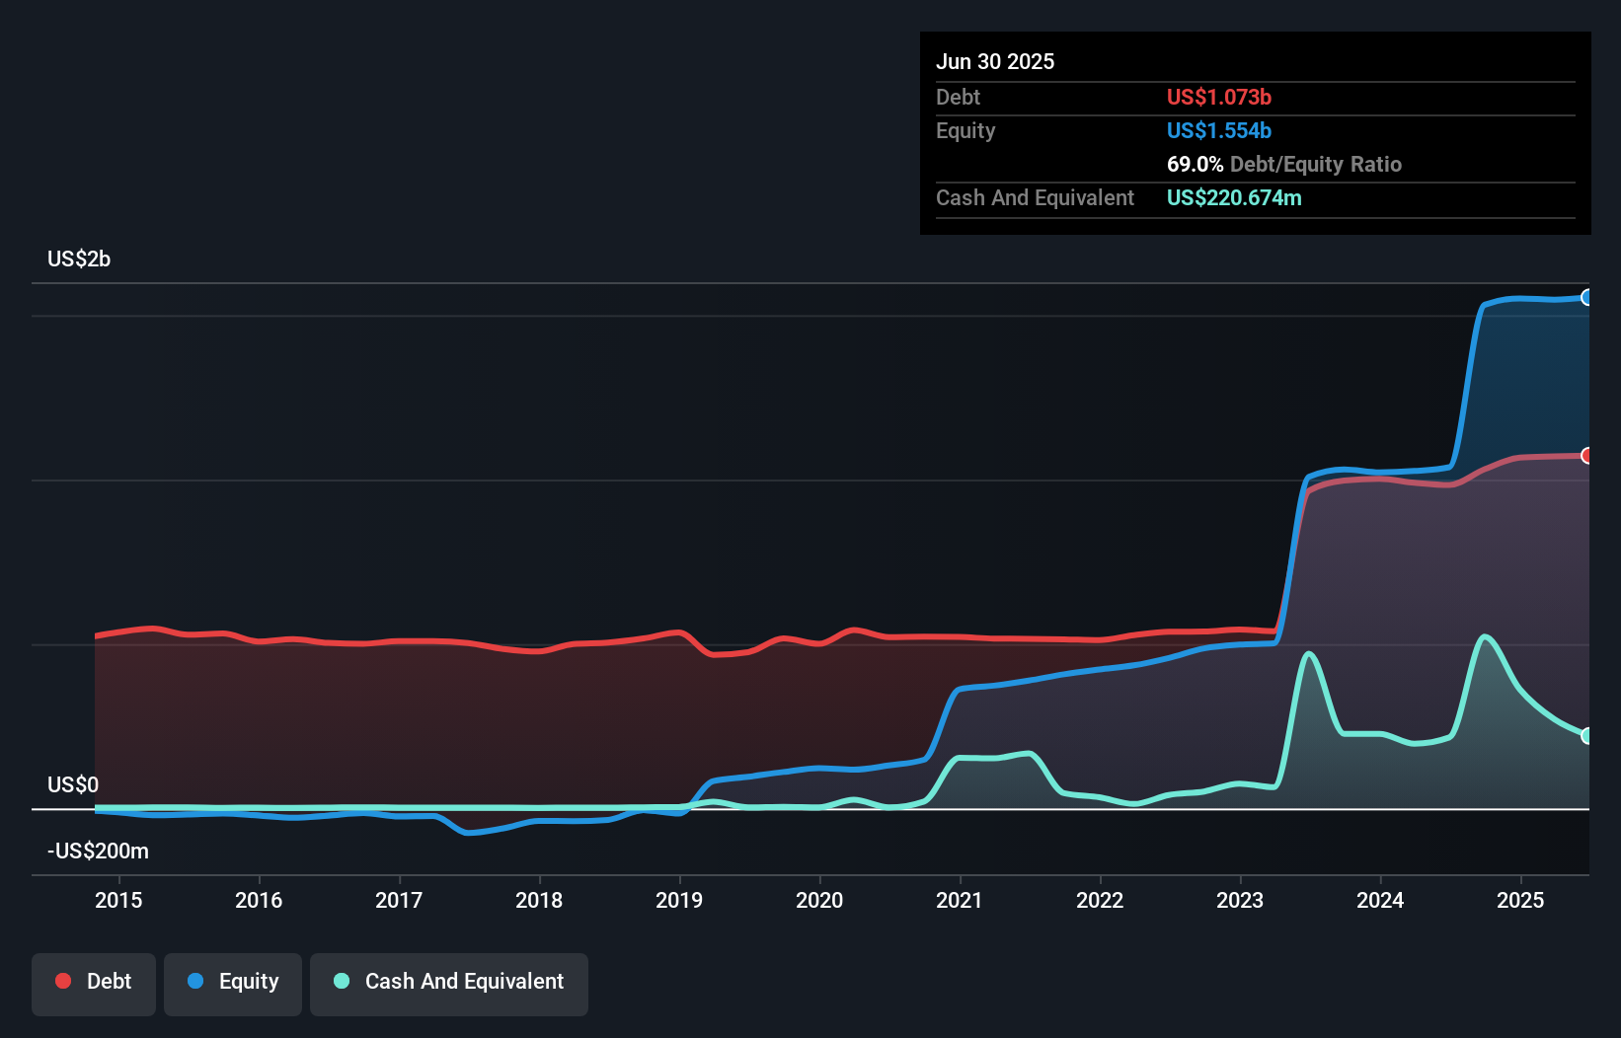1621x1038 pixels.
Task: Click the US$1.554b Equity link
Action: click(x=1219, y=130)
